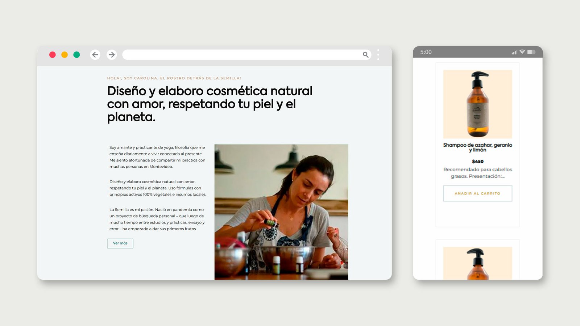Click the browser forward arrow button
Screen dimensions: 580x326
tap(112, 55)
